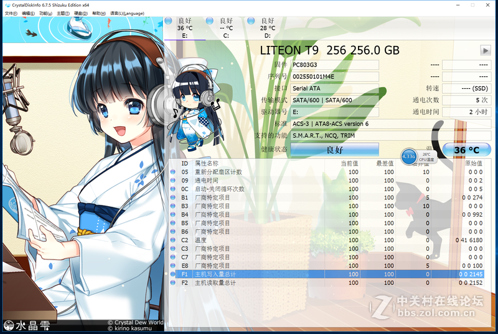Click the Shizuku character artwork
Image resolution: width=498 pixels, height=334 pixels.
click(83, 174)
